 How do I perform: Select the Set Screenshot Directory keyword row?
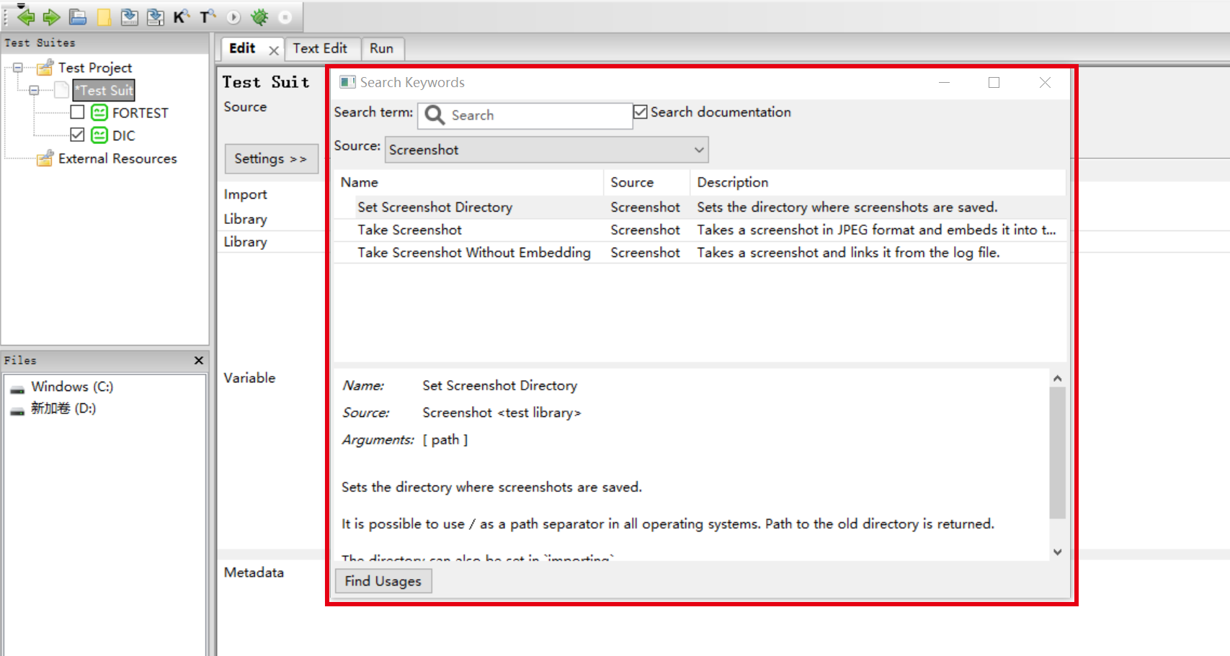pos(700,207)
